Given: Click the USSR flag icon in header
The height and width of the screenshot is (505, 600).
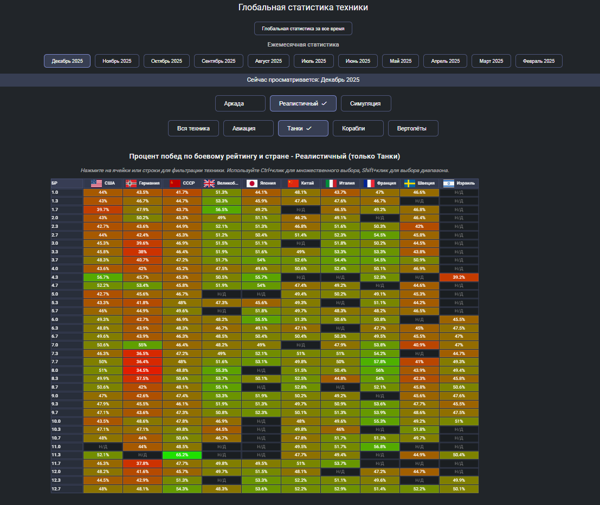Looking at the screenshot, I should [175, 183].
